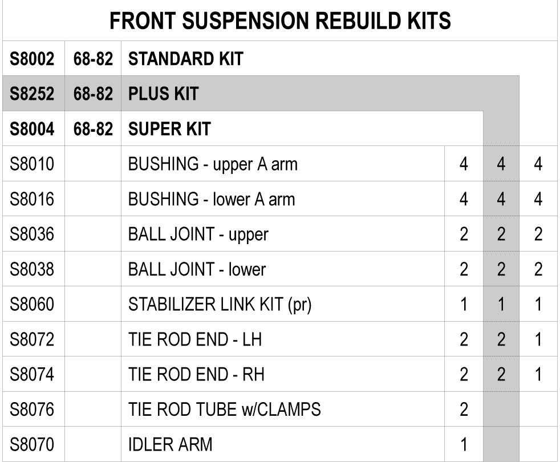Select the STANDARD KIT row label
Viewport: 560px width, 462px height.
(186, 59)
